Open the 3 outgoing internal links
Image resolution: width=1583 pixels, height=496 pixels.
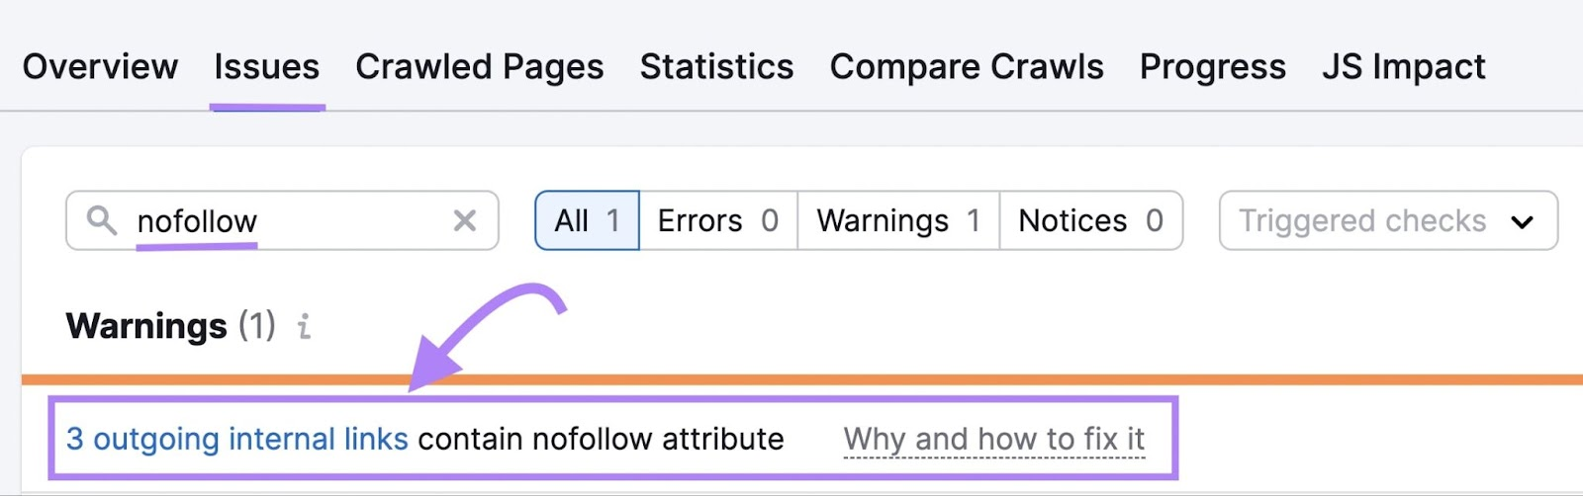pos(236,439)
